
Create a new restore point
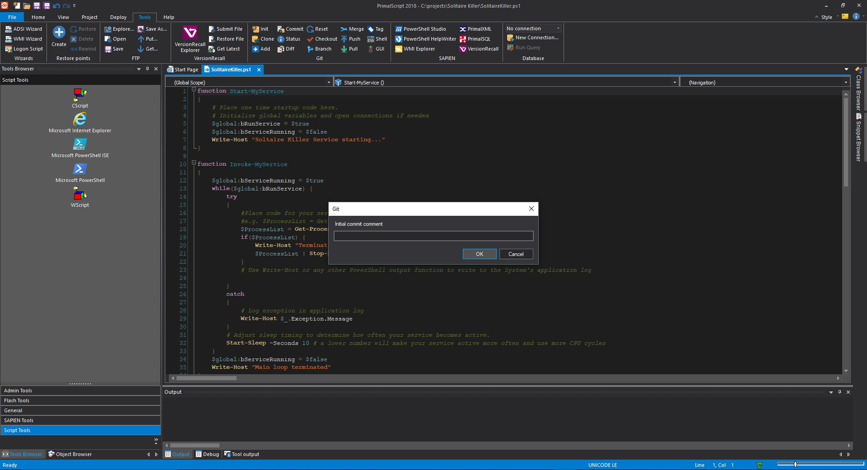[x=59, y=36]
